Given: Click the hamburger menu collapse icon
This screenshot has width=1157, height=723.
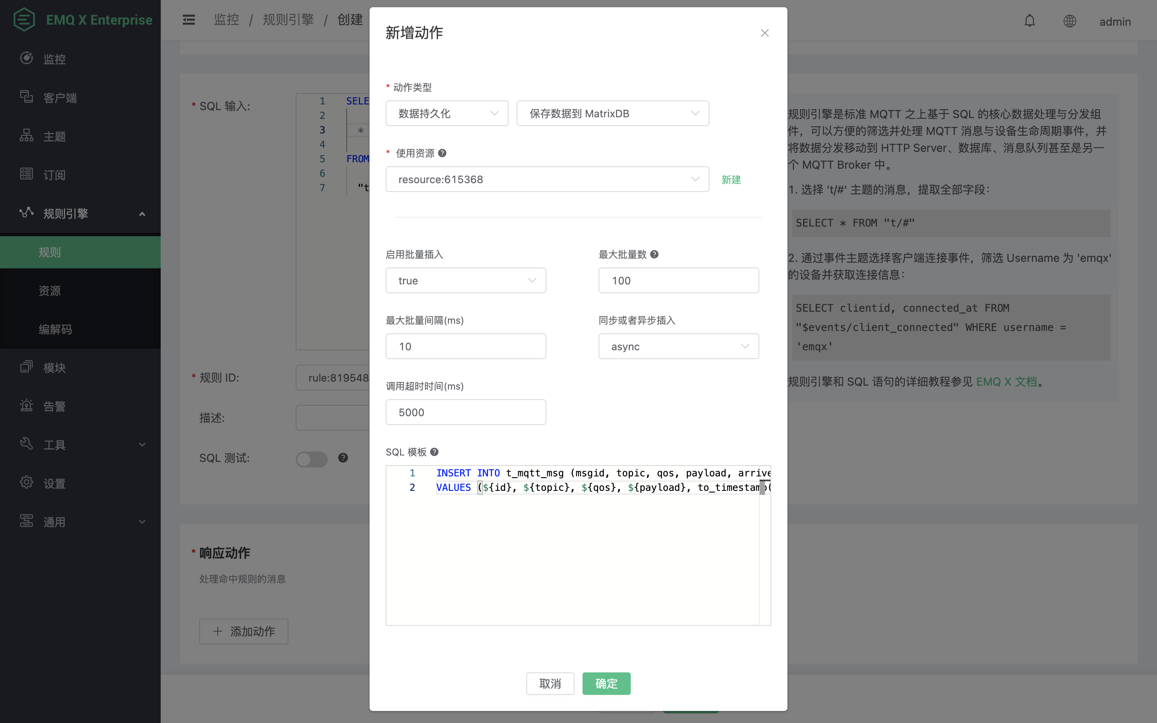Looking at the screenshot, I should (188, 20).
